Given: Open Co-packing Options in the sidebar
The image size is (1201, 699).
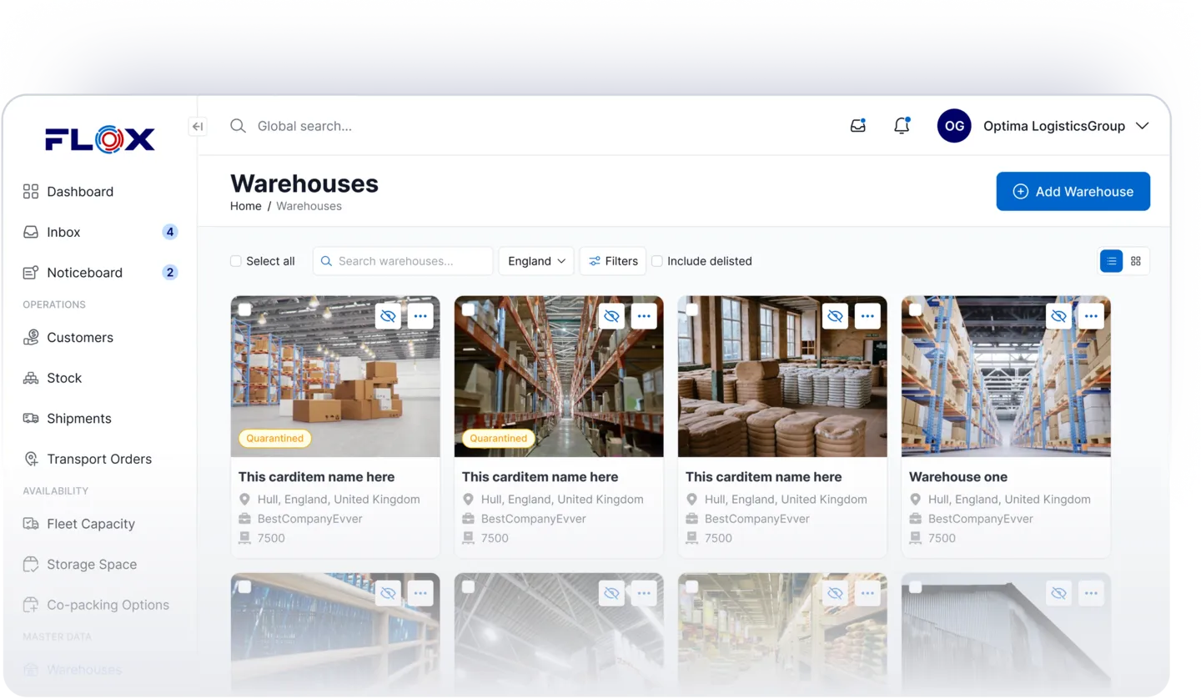Looking at the screenshot, I should coord(108,605).
